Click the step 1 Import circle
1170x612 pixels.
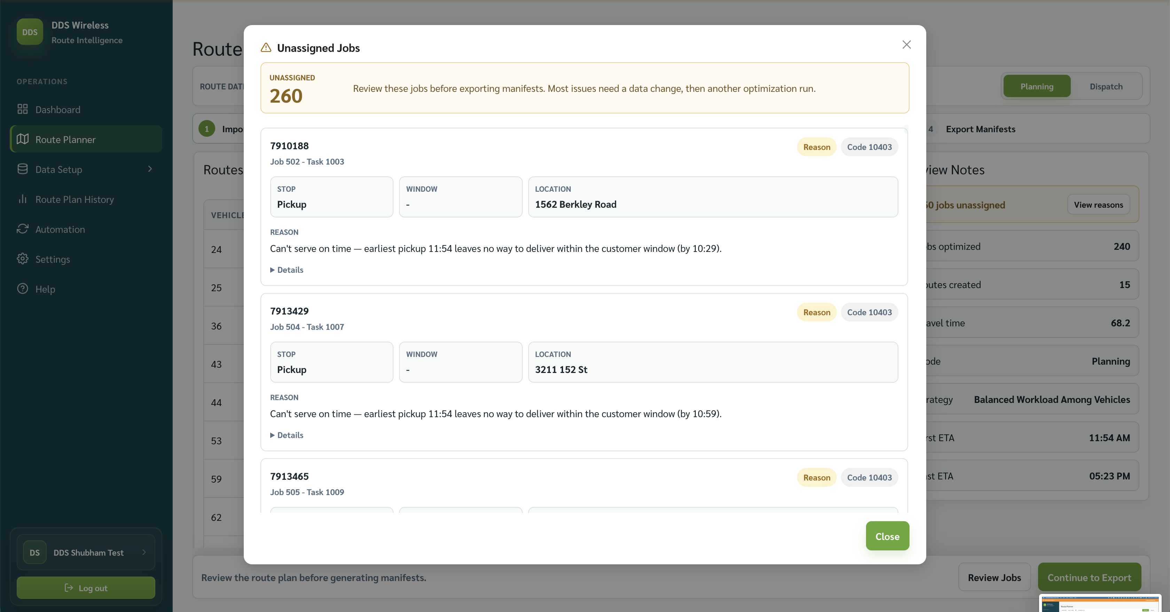point(206,129)
